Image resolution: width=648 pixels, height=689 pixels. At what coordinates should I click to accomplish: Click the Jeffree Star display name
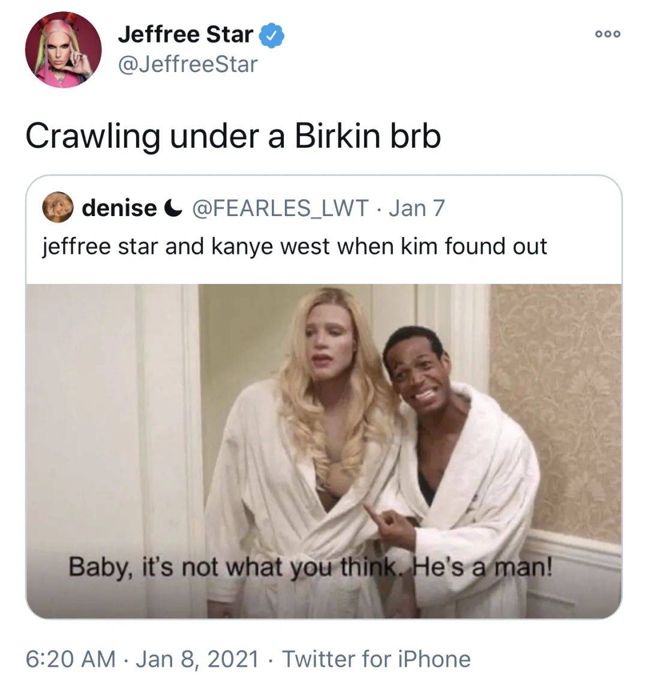pos(185,35)
